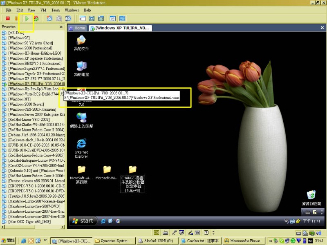Open the Edit menu

(x=19, y=10)
